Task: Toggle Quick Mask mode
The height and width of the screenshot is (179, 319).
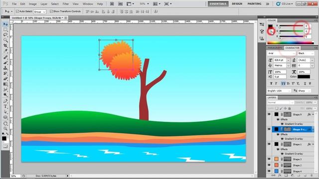Action: click(x=5, y=146)
